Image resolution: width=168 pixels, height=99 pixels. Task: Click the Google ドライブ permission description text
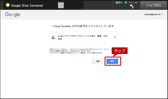[x=83, y=38]
